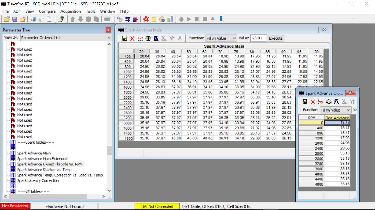Click the purple Save Bin floppy icon
375x210 pixels.
point(15,19)
